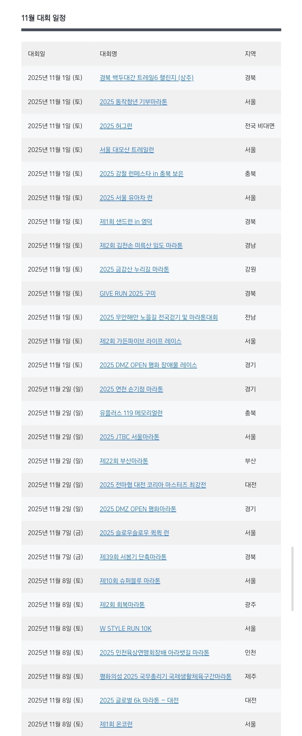Open 서울 대모산 트레일런 event page
Image resolution: width=302 pixels, height=736 pixels.
(127, 150)
